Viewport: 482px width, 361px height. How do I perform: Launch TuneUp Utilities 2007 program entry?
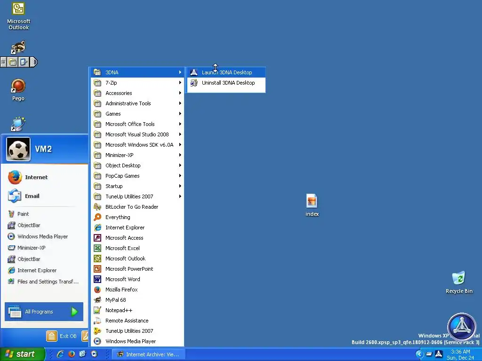pyautogui.click(x=137, y=331)
